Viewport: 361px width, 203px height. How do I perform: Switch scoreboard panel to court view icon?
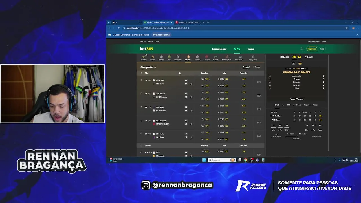click(300, 63)
